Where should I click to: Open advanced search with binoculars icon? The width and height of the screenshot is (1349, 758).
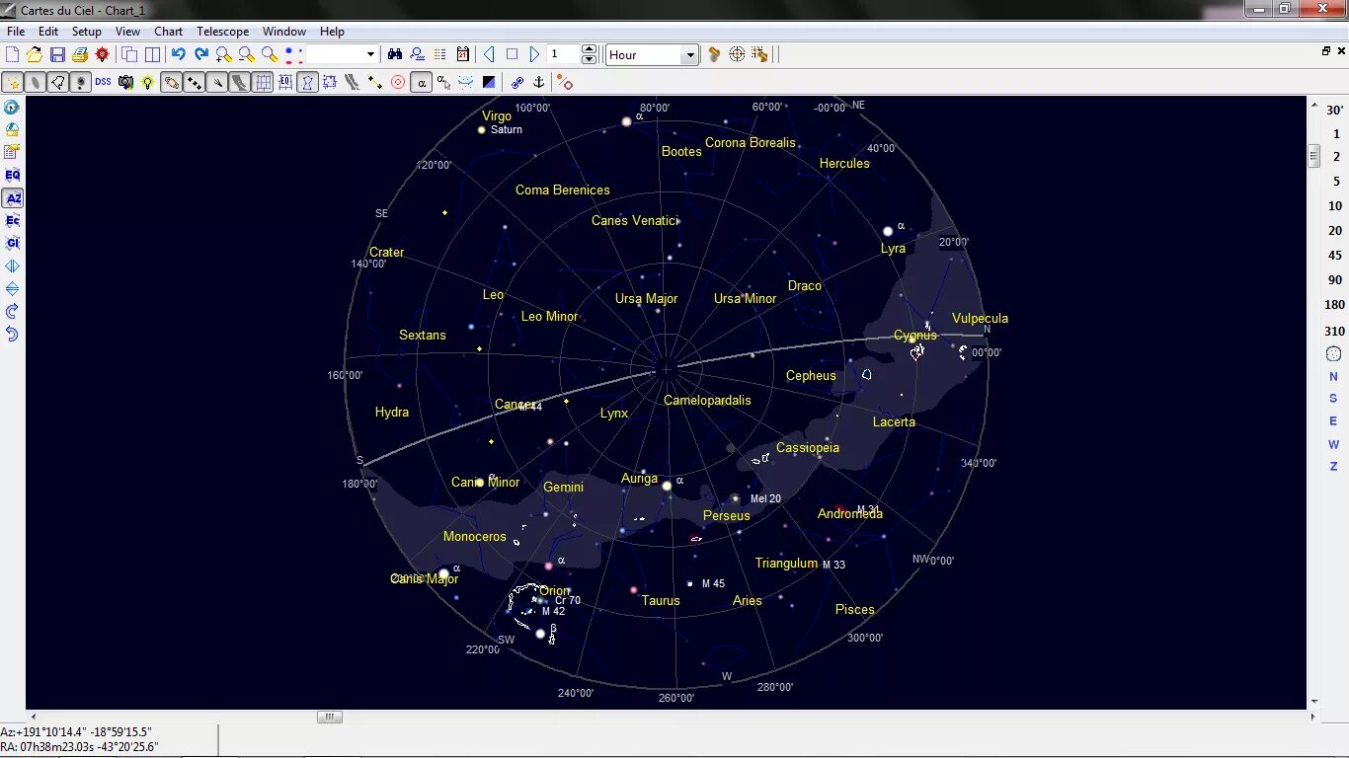pos(395,54)
